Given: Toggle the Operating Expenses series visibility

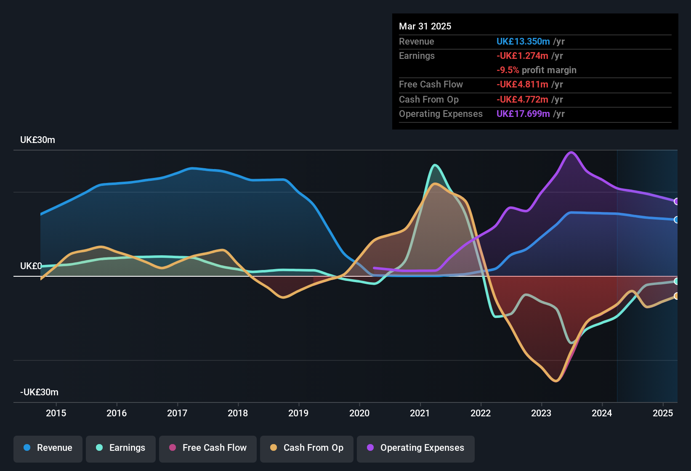Looking at the screenshot, I should (415, 448).
